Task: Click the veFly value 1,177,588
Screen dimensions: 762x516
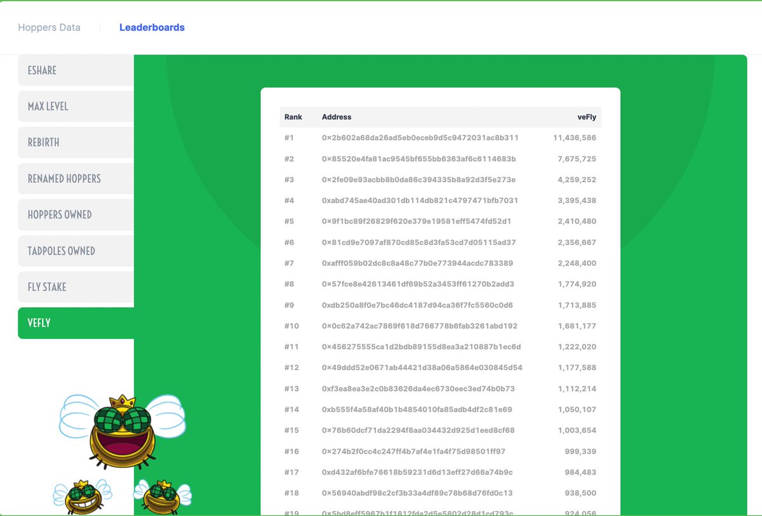Action: 577,367
